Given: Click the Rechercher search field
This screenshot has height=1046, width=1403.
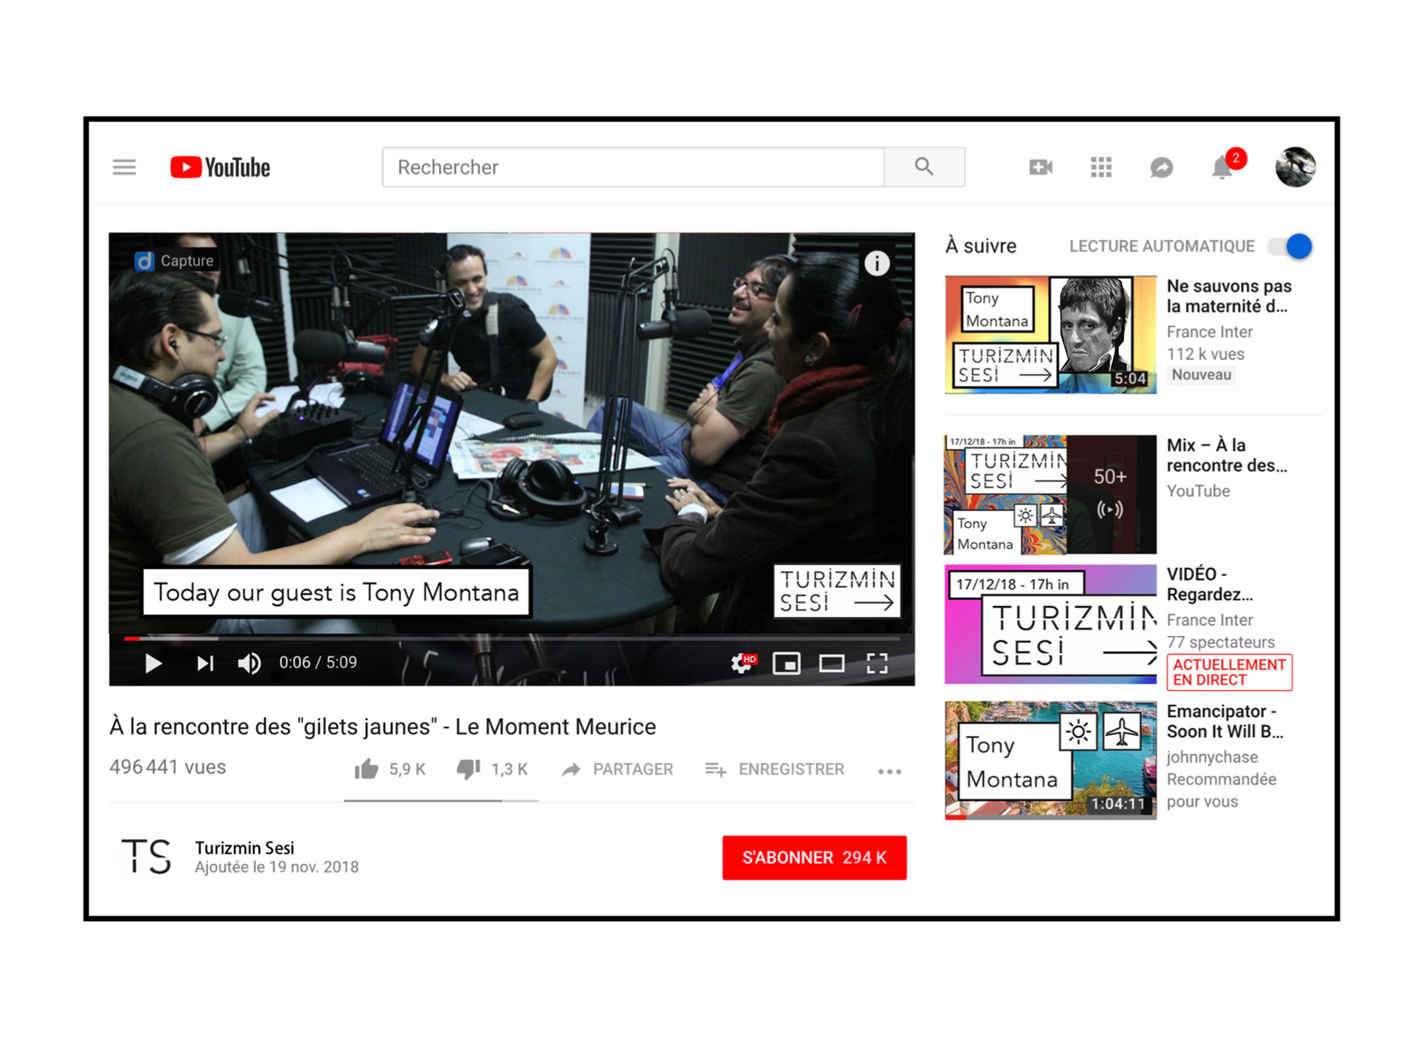Looking at the screenshot, I should [633, 167].
